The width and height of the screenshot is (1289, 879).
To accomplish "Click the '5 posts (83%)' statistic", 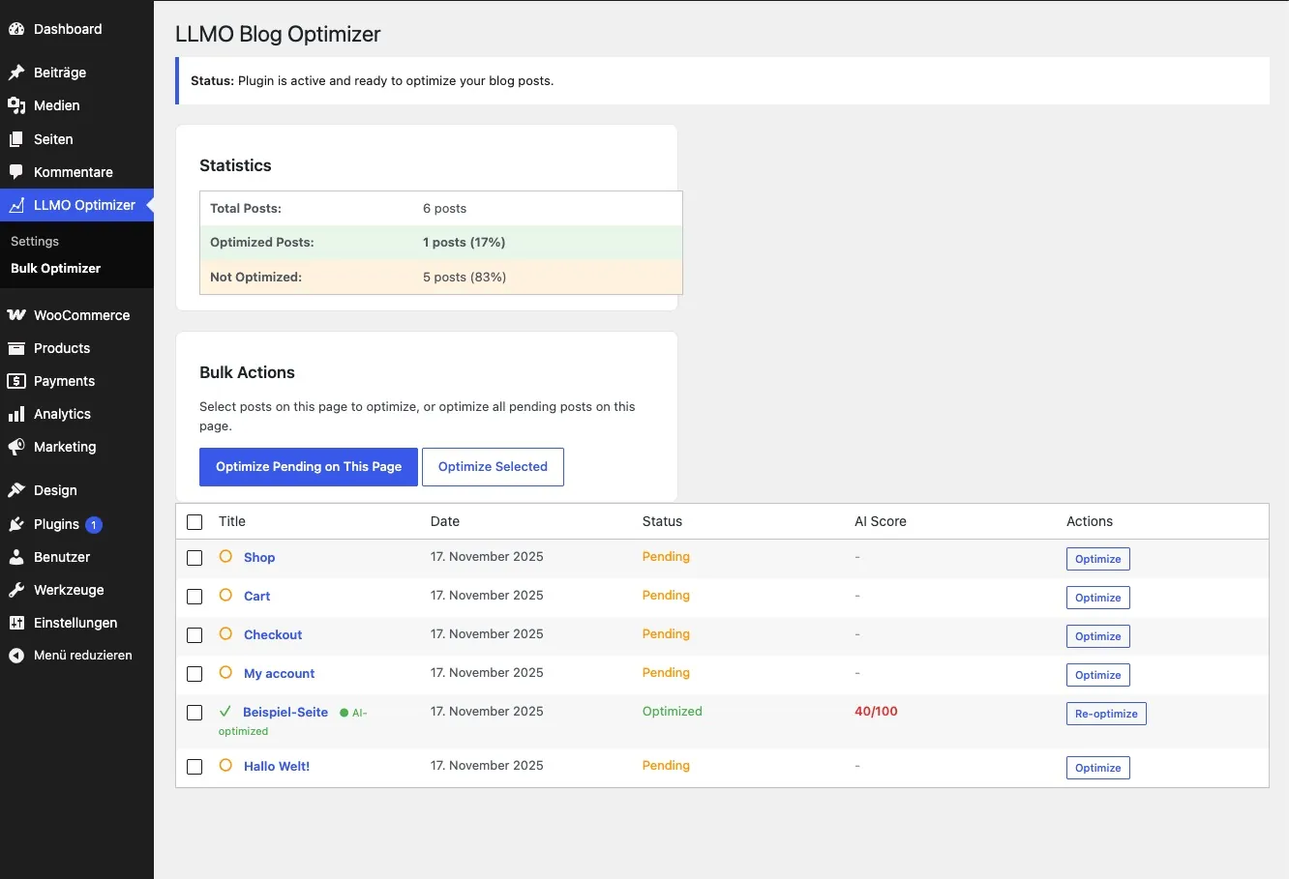I will coord(465,277).
